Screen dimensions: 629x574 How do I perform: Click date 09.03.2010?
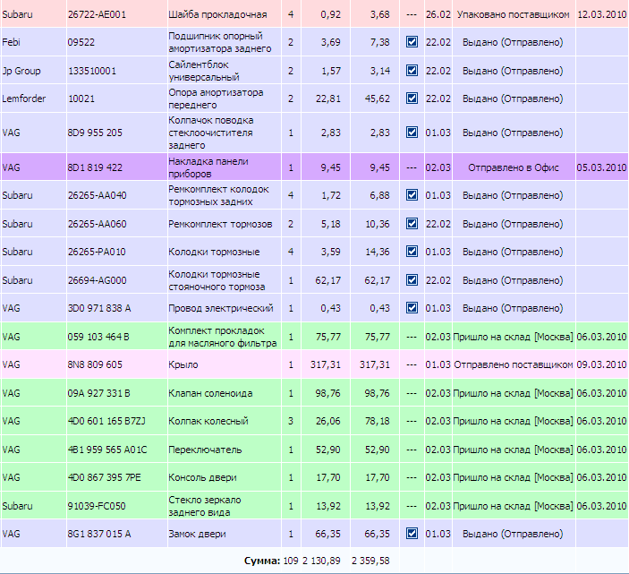click(602, 364)
